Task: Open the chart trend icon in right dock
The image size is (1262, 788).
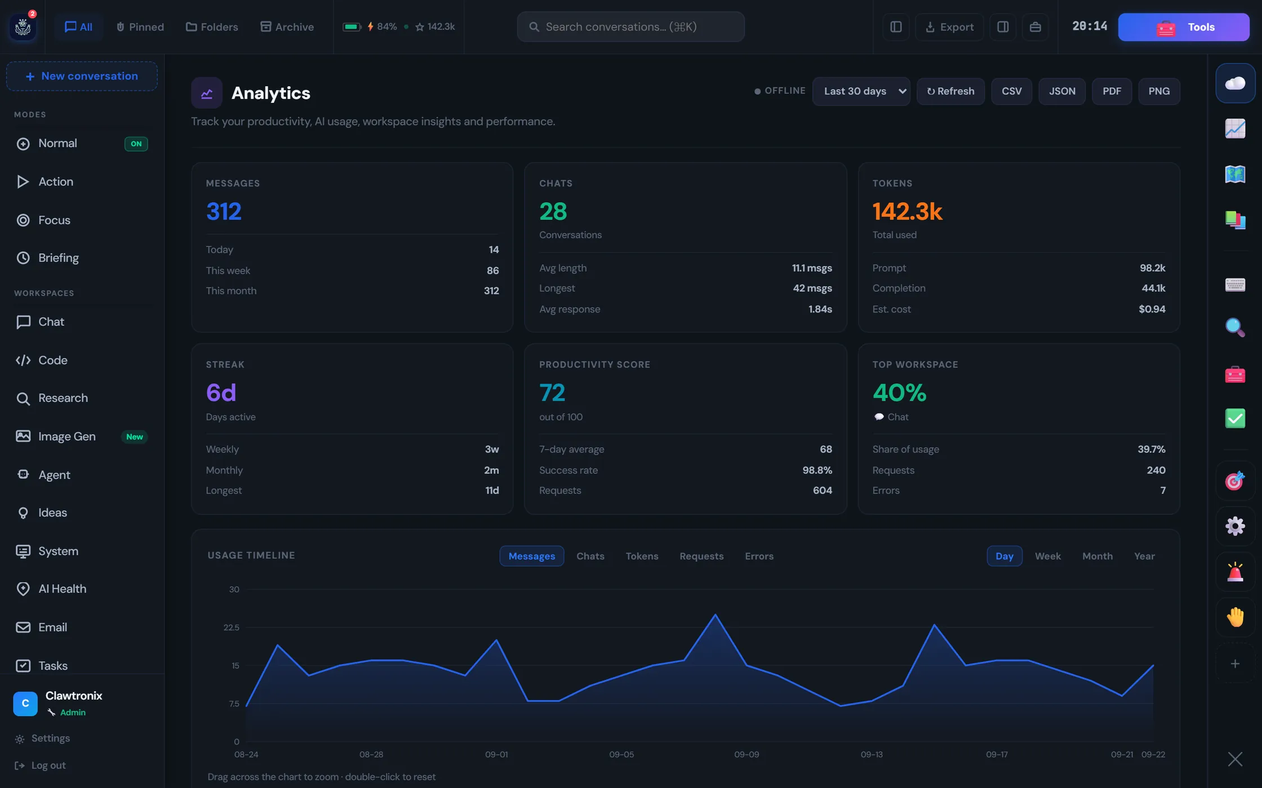Action: [1235, 129]
